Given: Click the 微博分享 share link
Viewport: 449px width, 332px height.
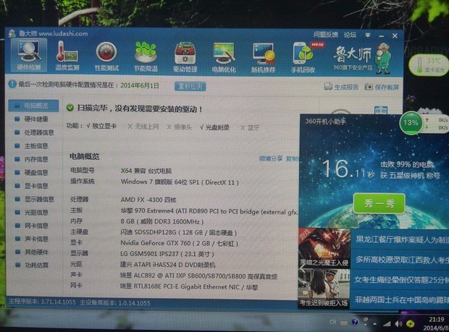Looking at the screenshot, I should tap(271, 158).
